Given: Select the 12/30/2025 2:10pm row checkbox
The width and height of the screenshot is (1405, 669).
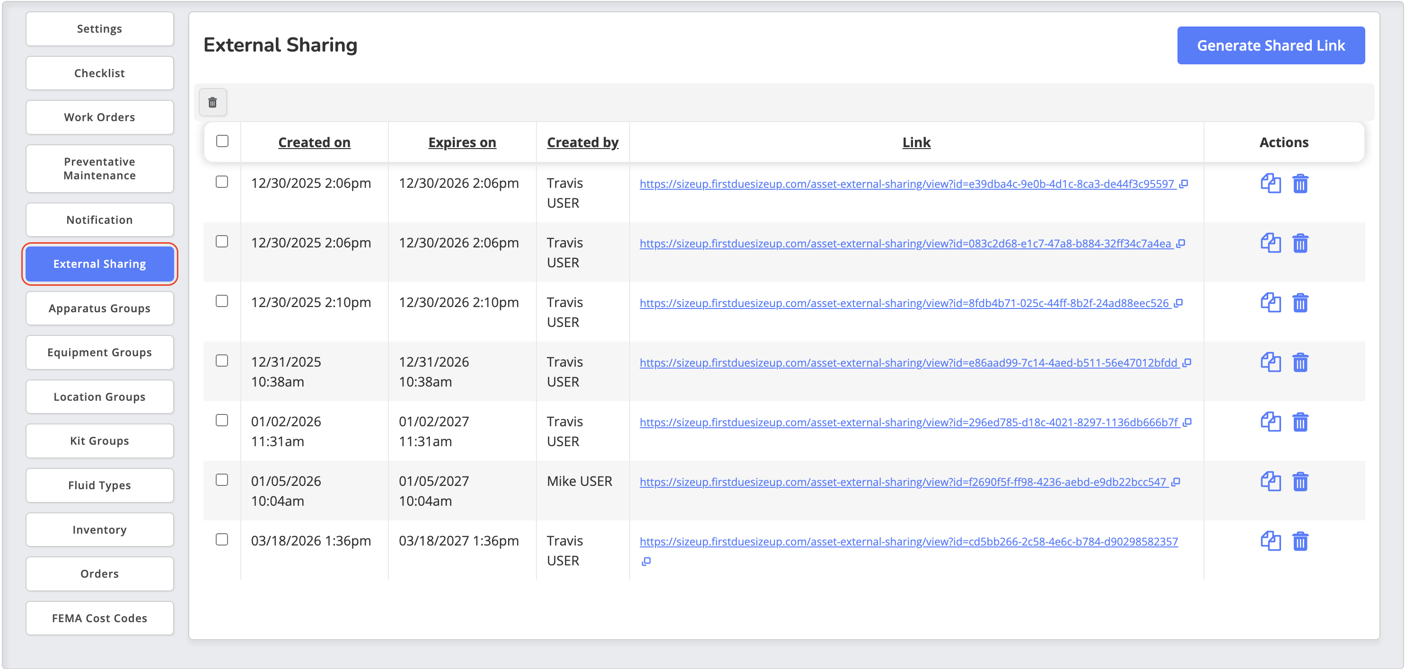Looking at the screenshot, I should point(222,300).
